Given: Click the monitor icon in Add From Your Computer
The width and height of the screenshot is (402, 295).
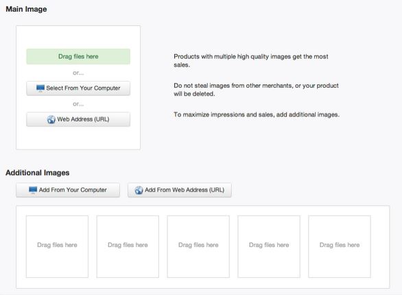Looking at the screenshot, I should (33, 190).
